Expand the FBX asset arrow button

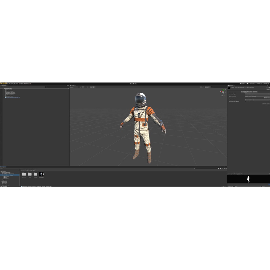pyautogui.click(x=43, y=174)
